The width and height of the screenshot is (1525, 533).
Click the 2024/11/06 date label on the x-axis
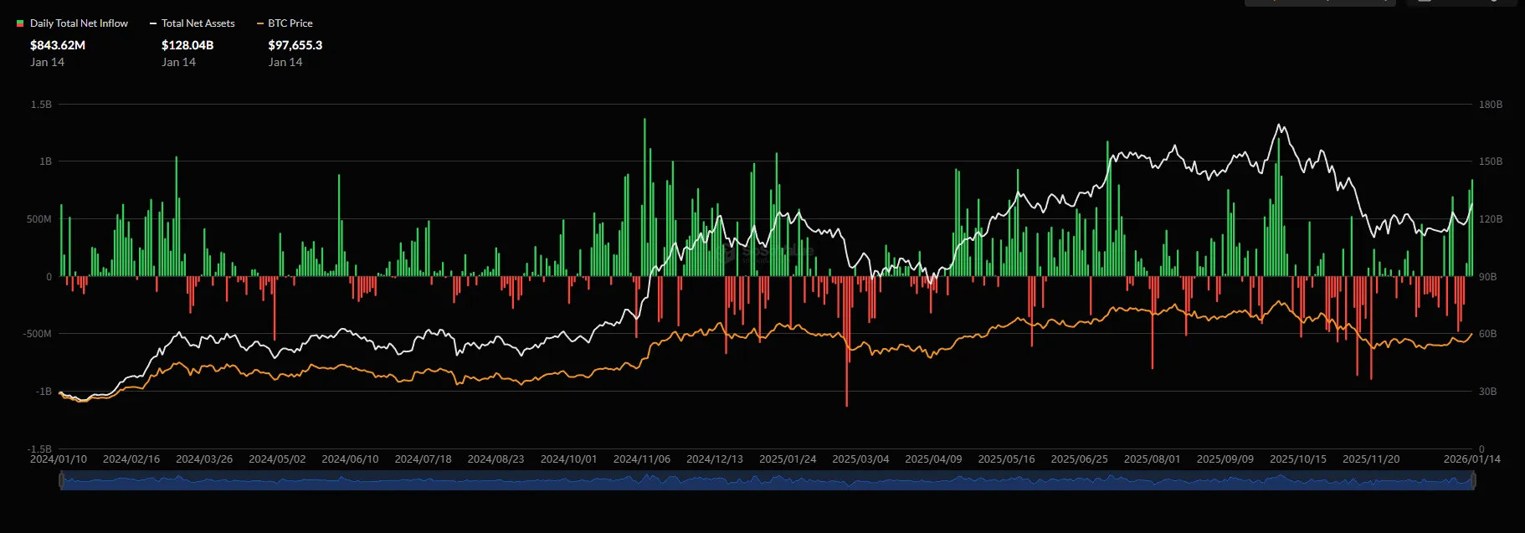641,459
